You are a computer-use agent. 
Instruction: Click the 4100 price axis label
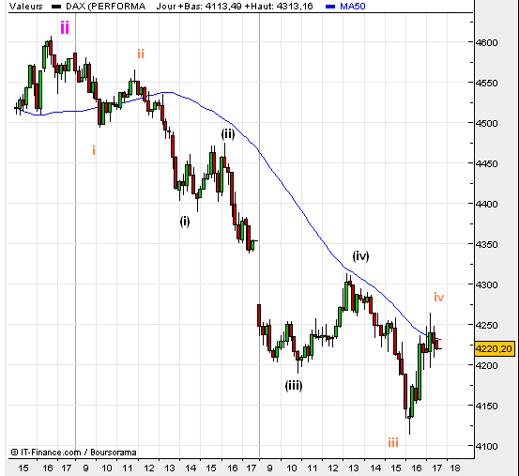point(486,447)
